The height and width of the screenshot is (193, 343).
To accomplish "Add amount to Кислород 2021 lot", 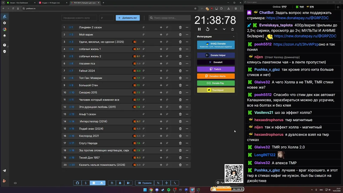I will point(161,136).
